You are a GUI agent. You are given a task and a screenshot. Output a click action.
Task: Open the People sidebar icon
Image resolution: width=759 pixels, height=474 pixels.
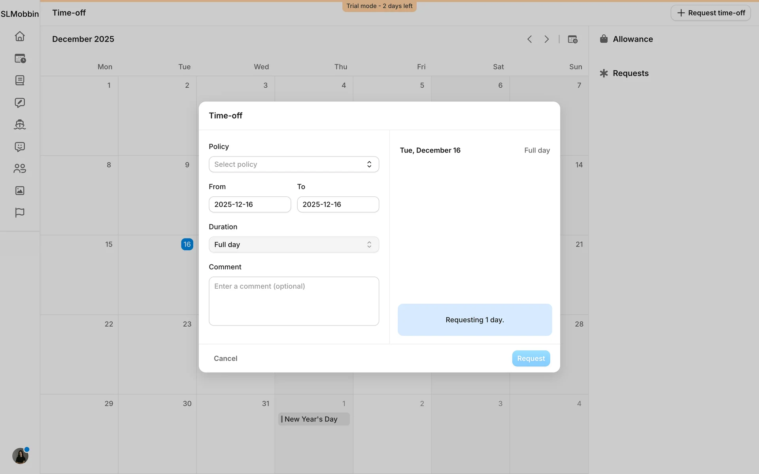click(x=20, y=169)
